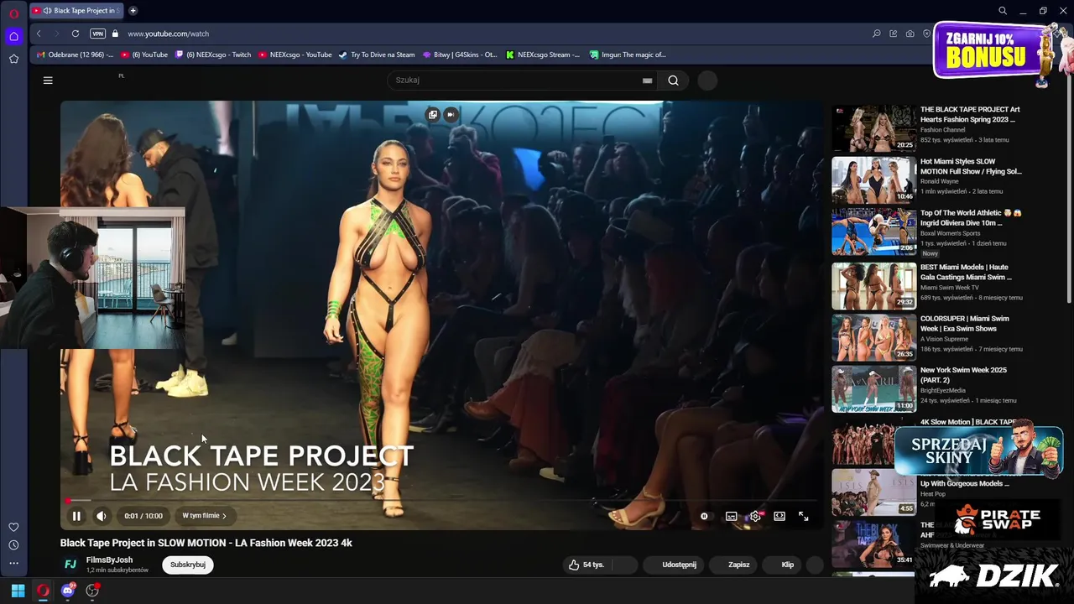Enter fullscreen with expand arrows icon

click(803, 516)
